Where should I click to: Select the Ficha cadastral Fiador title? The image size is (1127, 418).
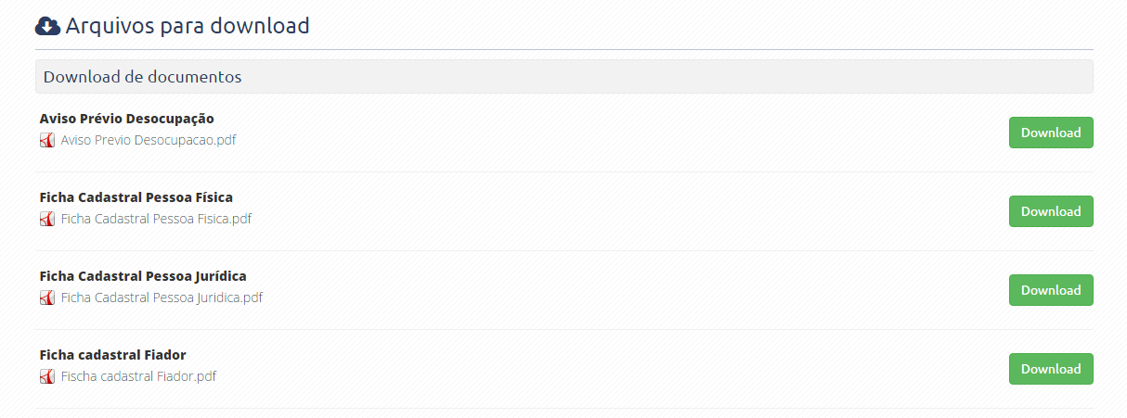(x=113, y=355)
